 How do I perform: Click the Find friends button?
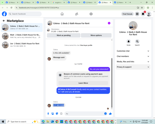127,14
